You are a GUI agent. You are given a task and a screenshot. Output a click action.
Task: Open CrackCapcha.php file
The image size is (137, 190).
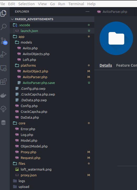(x=52, y=112)
